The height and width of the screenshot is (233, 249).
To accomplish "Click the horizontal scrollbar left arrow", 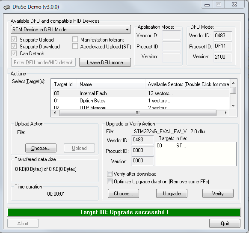I will tap(55, 113).
